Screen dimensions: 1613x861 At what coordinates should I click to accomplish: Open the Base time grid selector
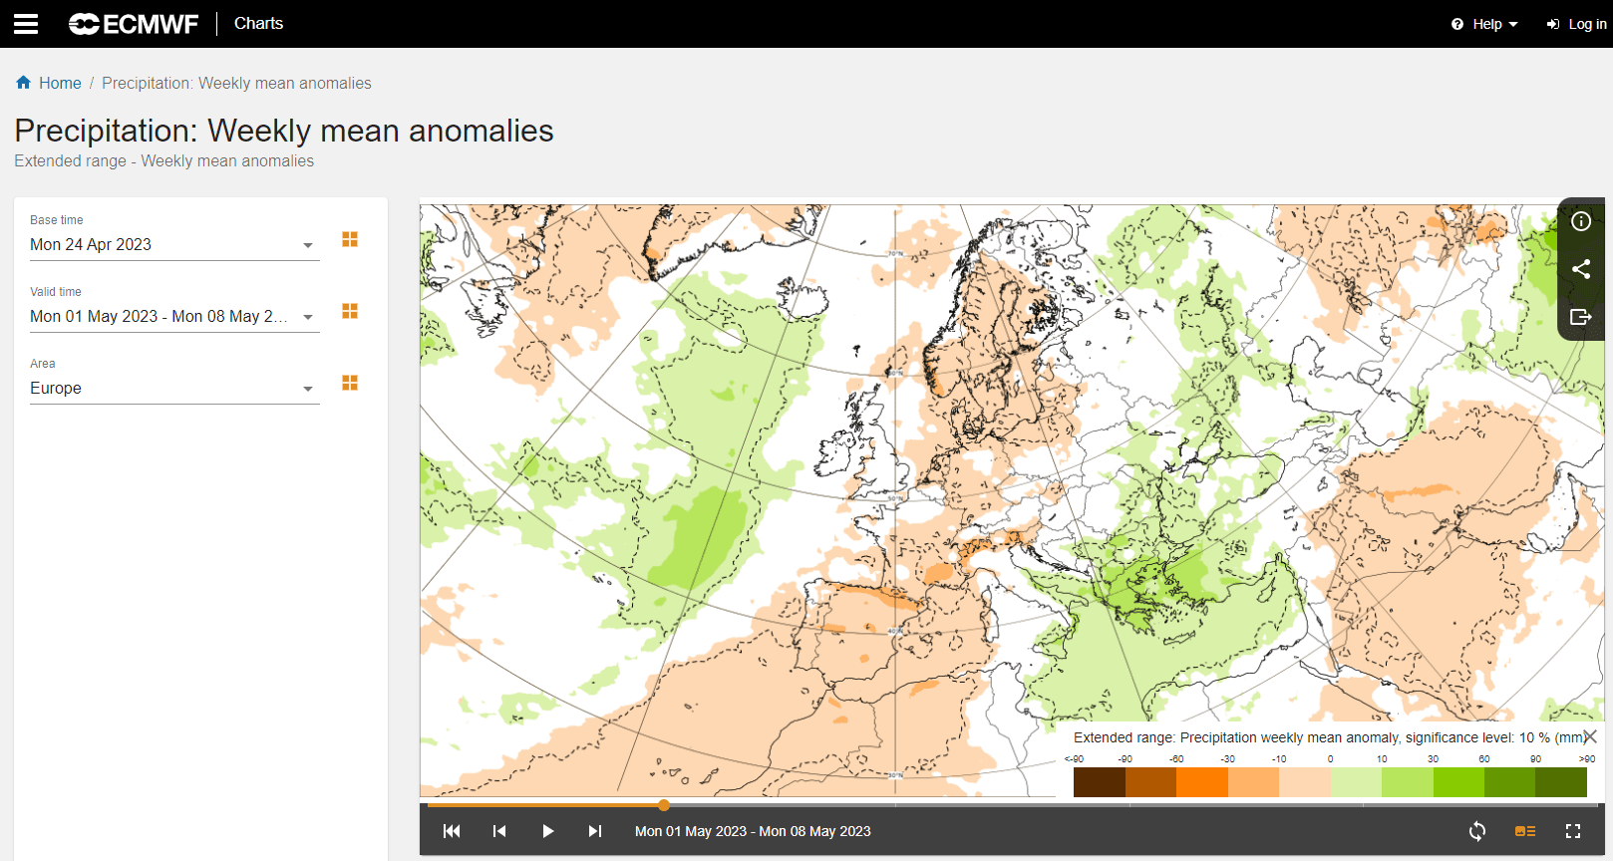tap(350, 239)
